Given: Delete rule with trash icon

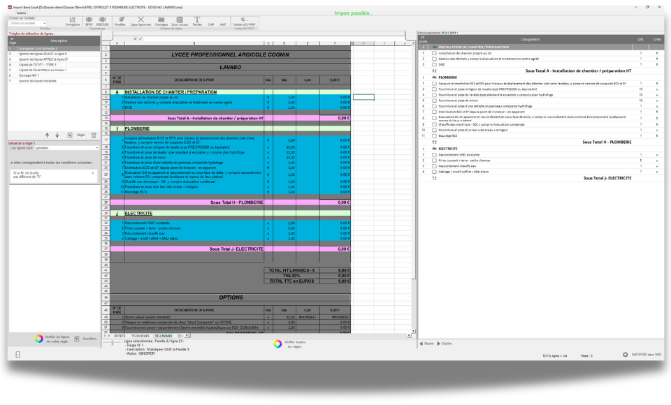Looking at the screenshot, I should (x=94, y=135).
